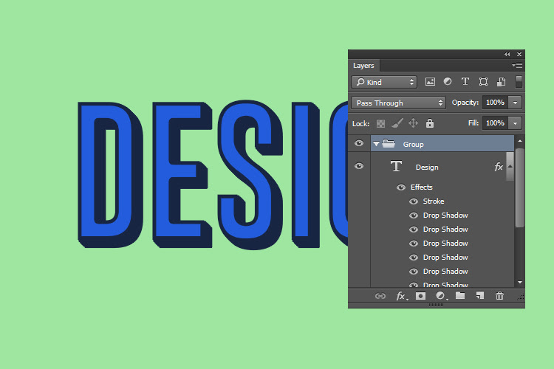Delete layer with trash icon
554x369 pixels.
pyautogui.click(x=499, y=295)
